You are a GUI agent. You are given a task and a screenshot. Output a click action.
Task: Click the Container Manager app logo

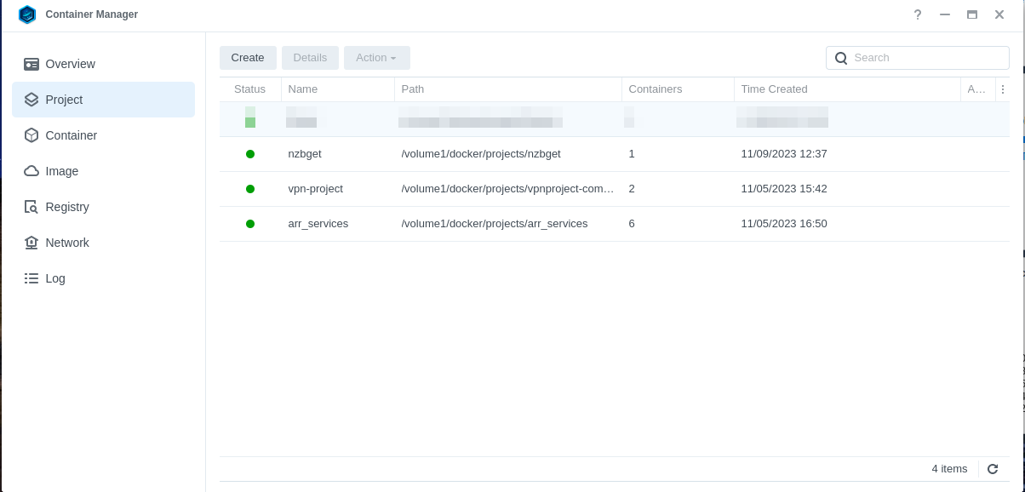27,14
